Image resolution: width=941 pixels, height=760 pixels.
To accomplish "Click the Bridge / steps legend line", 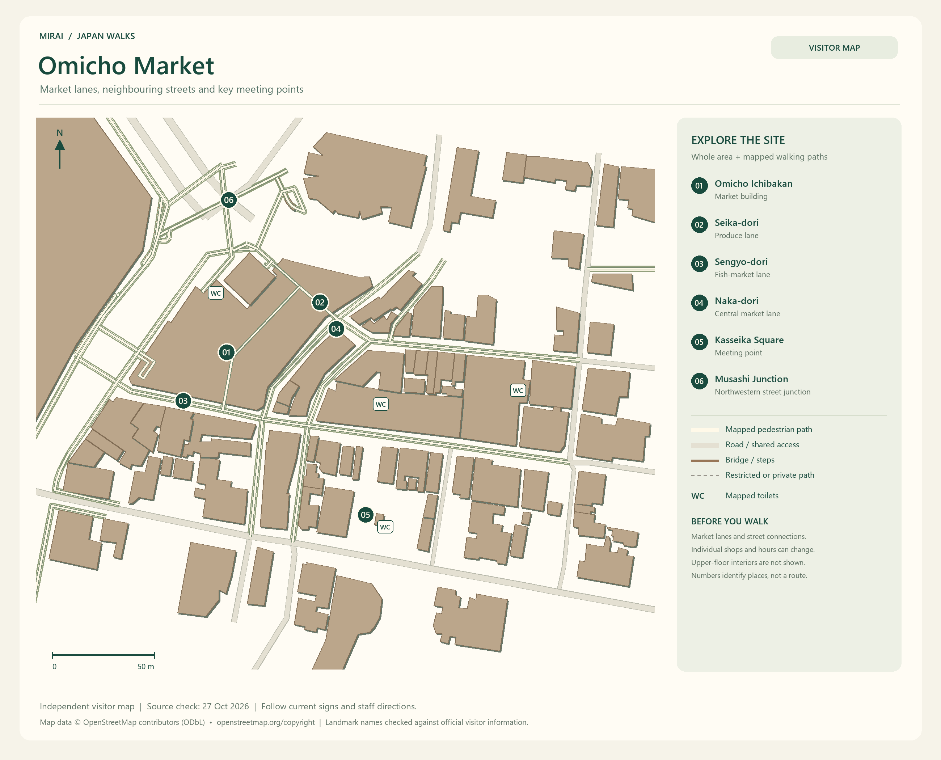I will coord(705,461).
